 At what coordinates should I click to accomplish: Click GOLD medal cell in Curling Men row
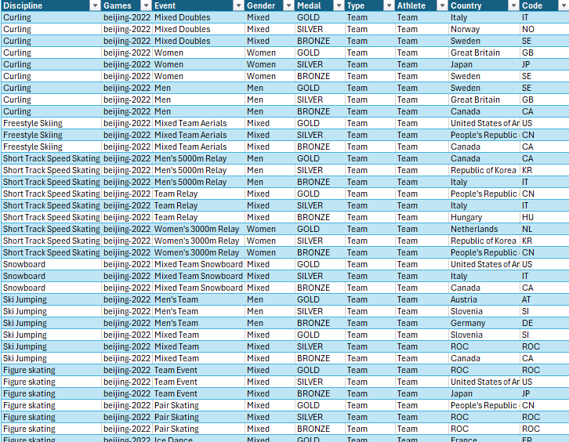coord(320,88)
